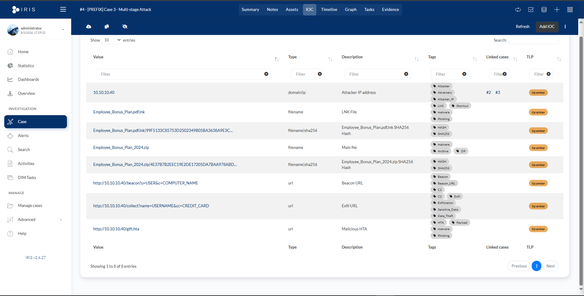Open the checked envelope icon in header
This screenshot has width=584, height=296.
tap(531, 10)
